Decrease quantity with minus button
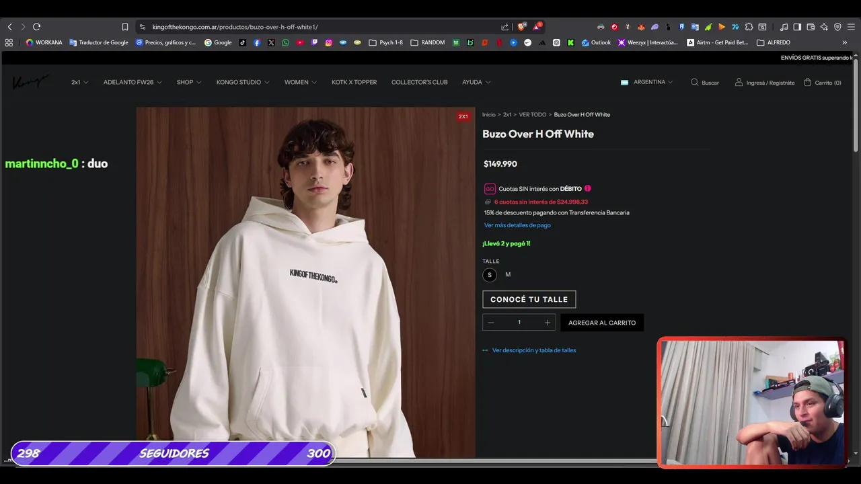 pyautogui.click(x=491, y=323)
